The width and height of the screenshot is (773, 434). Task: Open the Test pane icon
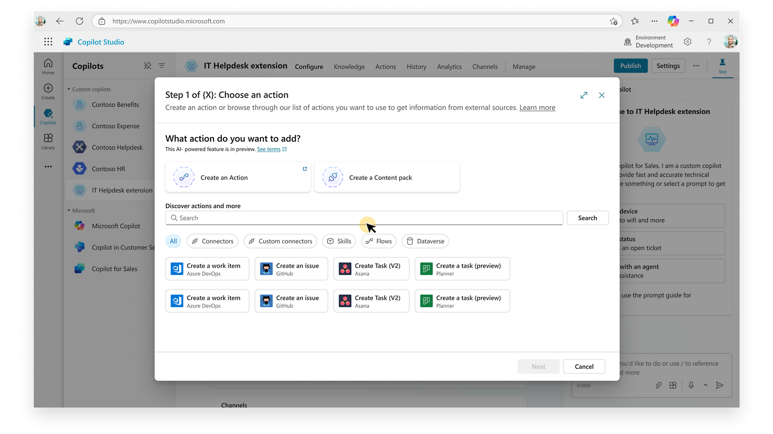coord(722,66)
